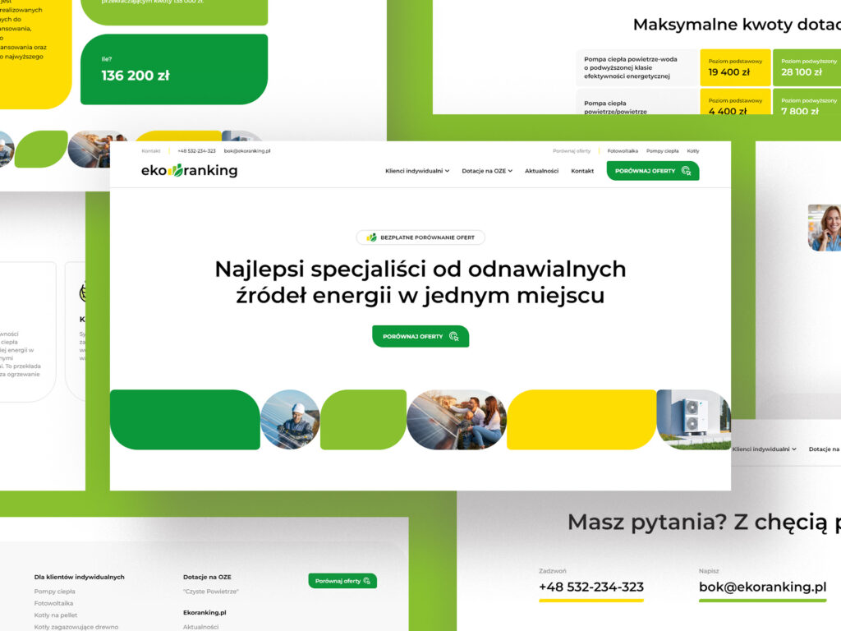Click the Maksymalne kwoty heading
The height and width of the screenshot is (631, 841).
[737, 25]
